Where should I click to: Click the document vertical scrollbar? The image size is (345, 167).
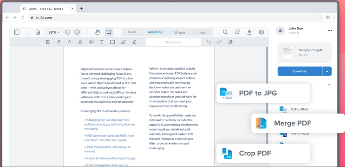click(267, 107)
